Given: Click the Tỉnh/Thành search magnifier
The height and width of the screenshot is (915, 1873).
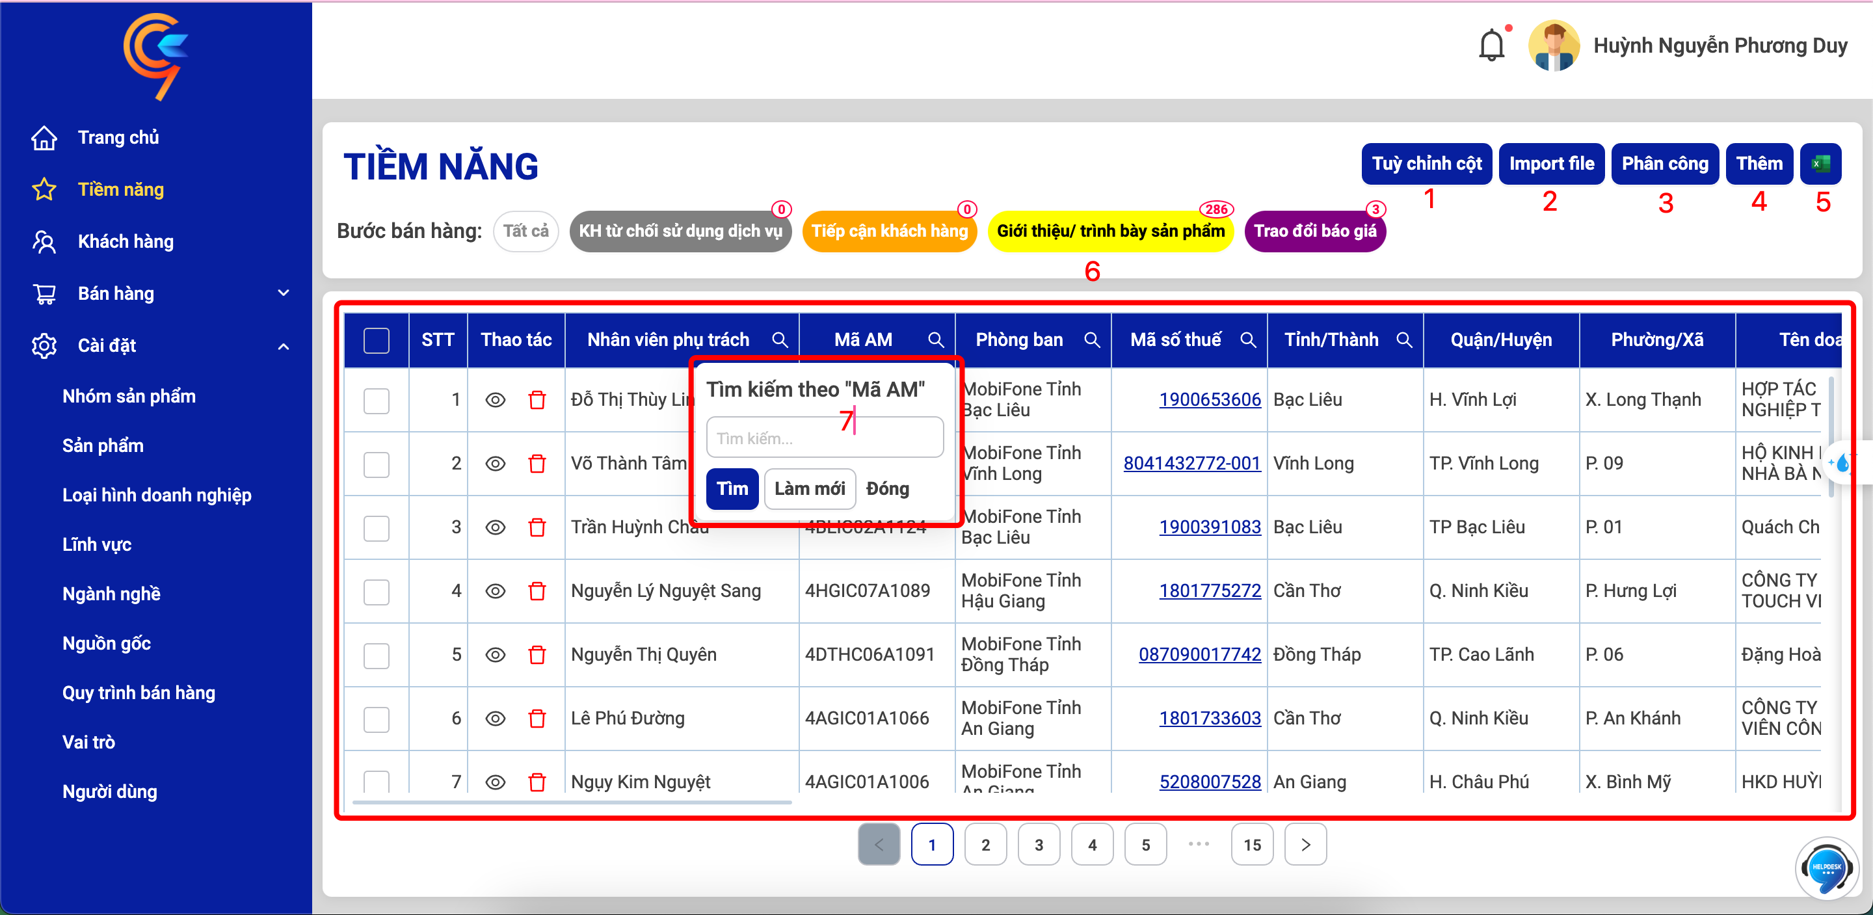Looking at the screenshot, I should pyautogui.click(x=1404, y=339).
